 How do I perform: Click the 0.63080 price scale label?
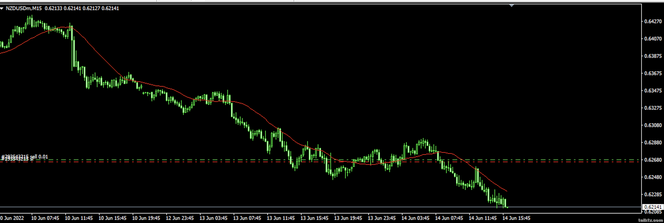coord(653,125)
